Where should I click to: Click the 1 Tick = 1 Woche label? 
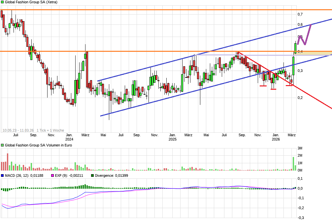(x=50, y=130)
